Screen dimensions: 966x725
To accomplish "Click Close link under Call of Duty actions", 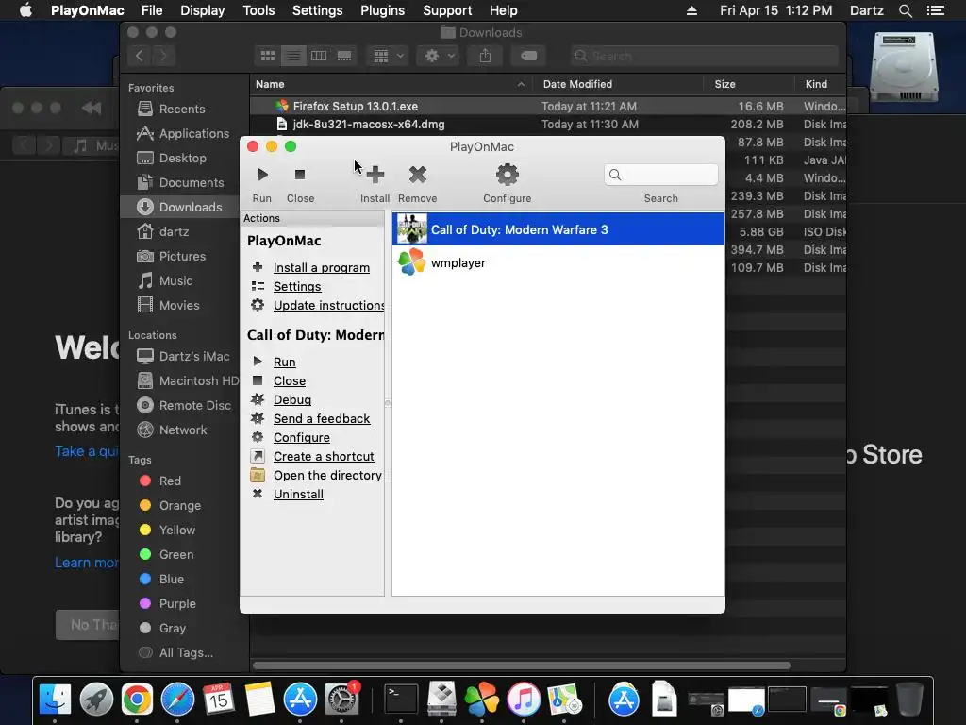I will 290,381.
